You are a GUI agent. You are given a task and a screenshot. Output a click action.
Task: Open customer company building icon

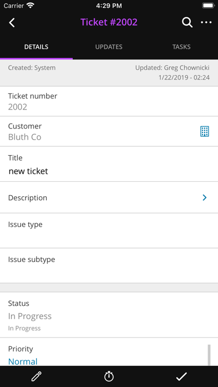click(205, 131)
